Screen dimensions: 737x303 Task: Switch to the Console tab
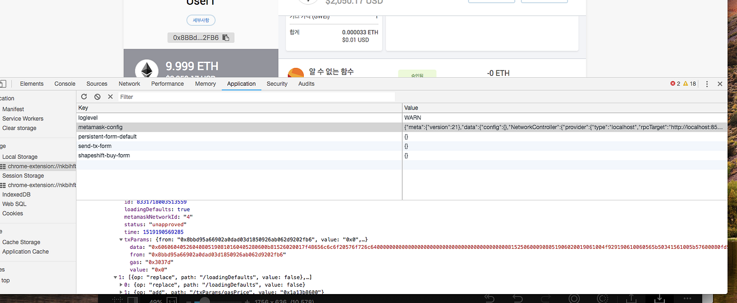point(65,84)
